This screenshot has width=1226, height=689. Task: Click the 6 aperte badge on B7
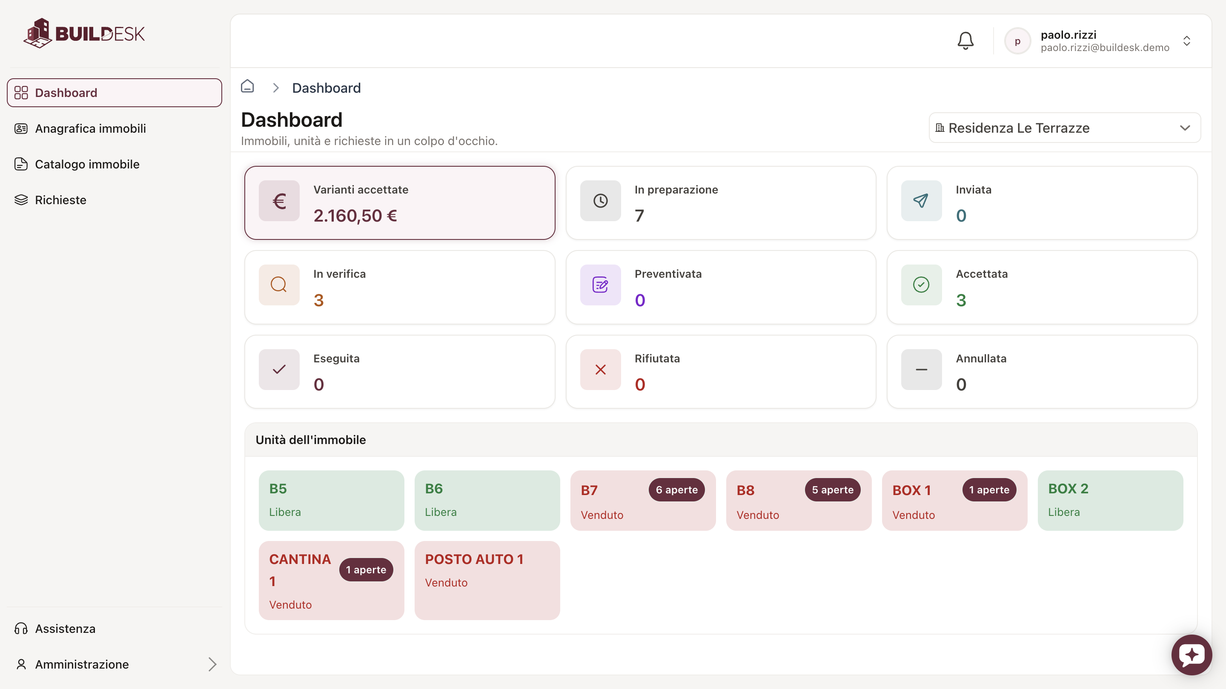pyautogui.click(x=676, y=490)
